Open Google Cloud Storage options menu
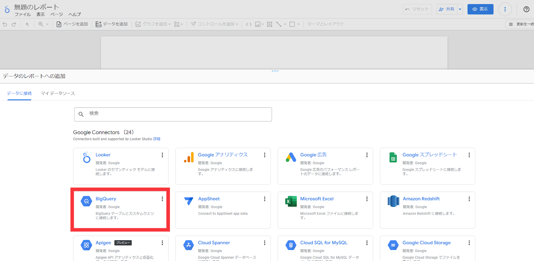This screenshot has height=261, width=534. coord(469,243)
